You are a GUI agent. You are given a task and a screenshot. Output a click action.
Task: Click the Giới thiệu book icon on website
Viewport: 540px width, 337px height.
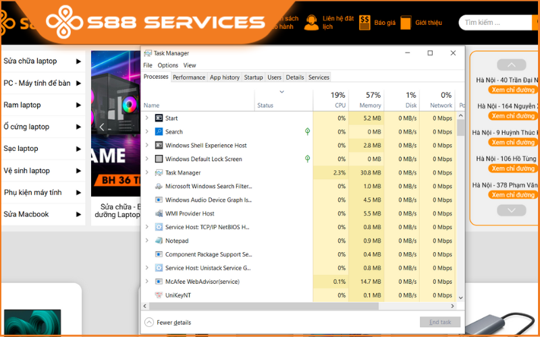(x=406, y=23)
